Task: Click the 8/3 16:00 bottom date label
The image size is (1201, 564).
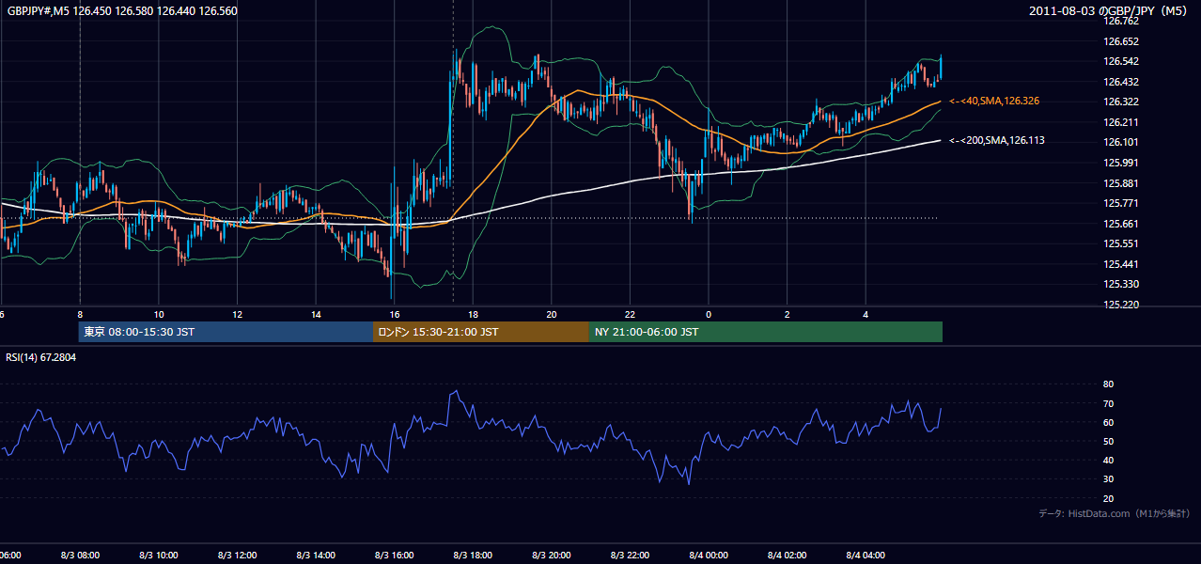Action: (x=395, y=556)
